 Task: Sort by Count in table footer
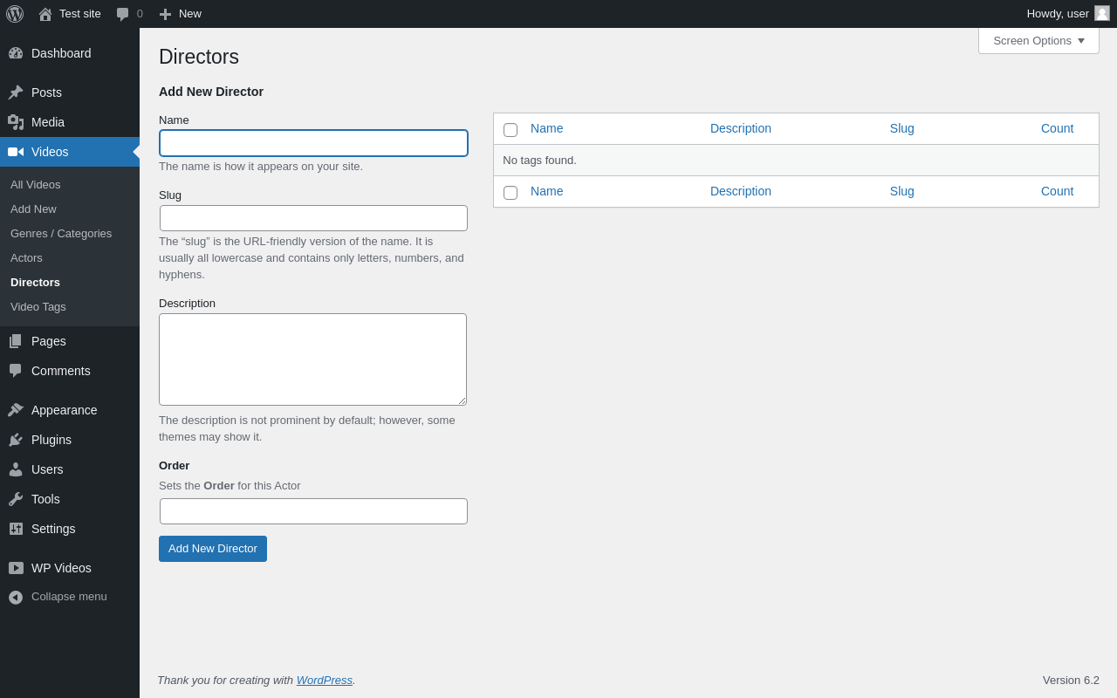[1058, 191]
